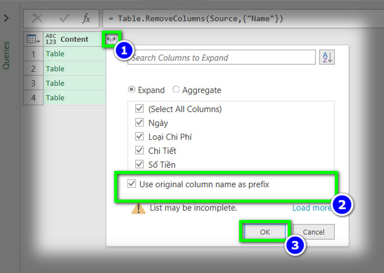Confirm the formula with checkmark icon

pyautogui.click(x=63, y=18)
